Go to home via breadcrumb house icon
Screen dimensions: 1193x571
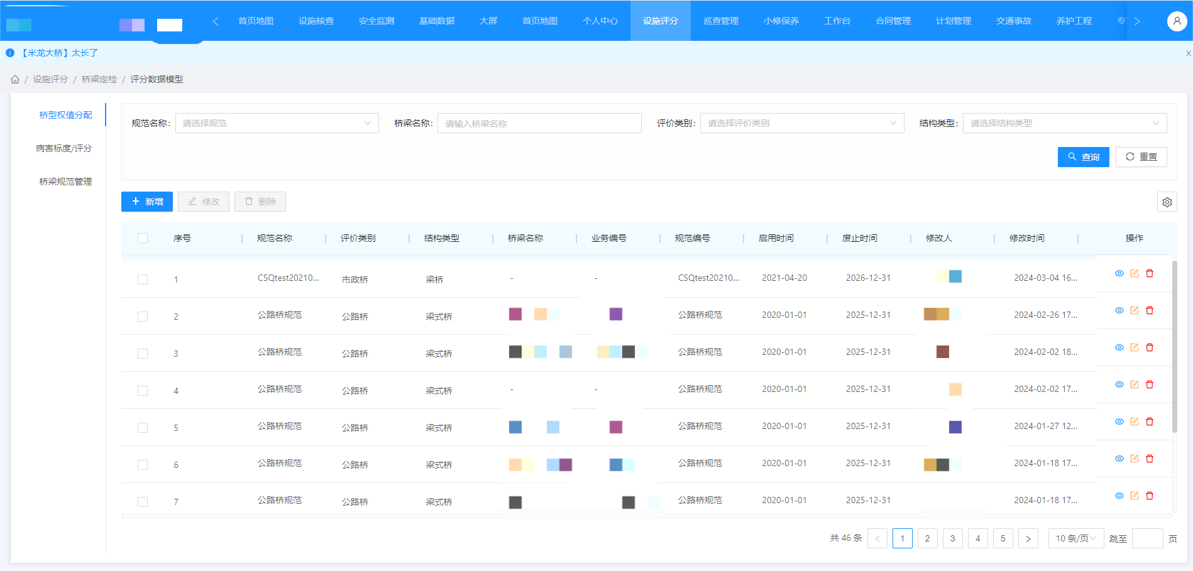coord(15,79)
